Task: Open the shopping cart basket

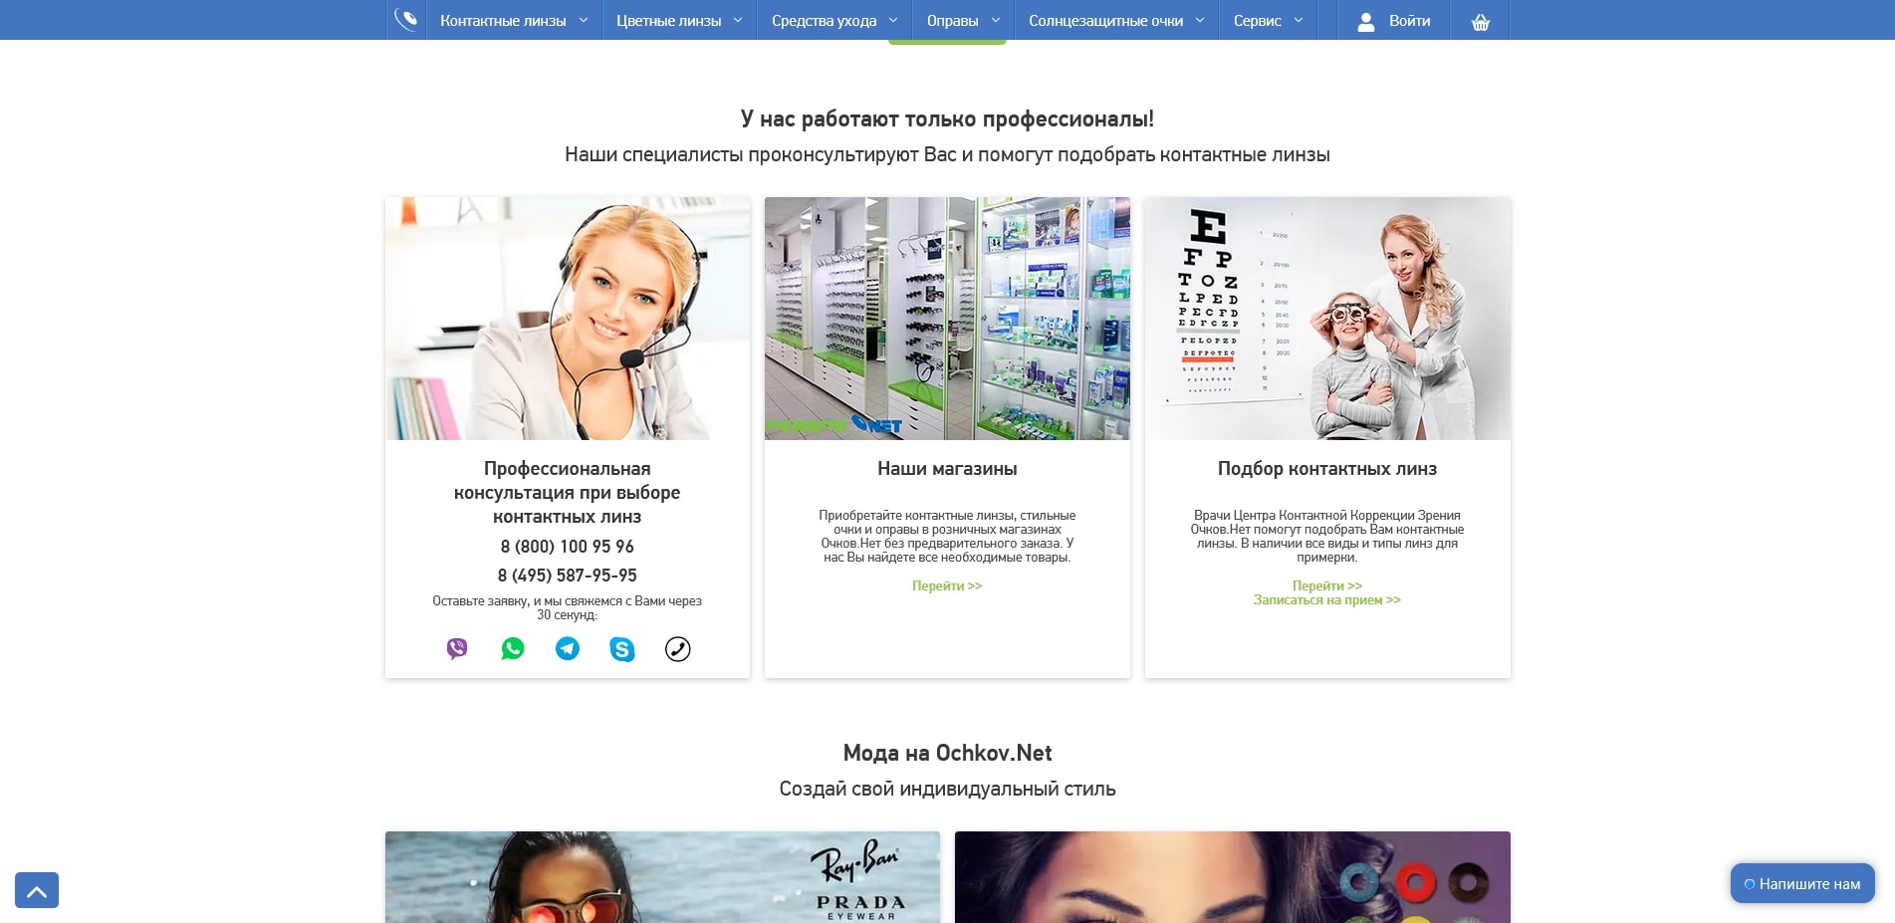Action: (x=1481, y=21)
